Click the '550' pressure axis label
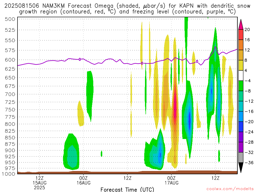The image size is (256, 192). [x=10, y=40]
